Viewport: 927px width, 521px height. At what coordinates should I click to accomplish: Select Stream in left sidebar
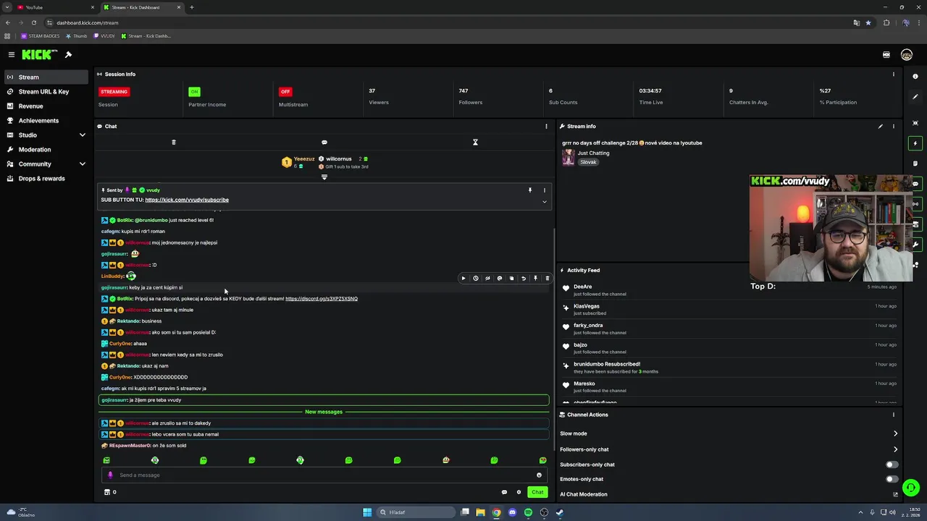point(46,77)
